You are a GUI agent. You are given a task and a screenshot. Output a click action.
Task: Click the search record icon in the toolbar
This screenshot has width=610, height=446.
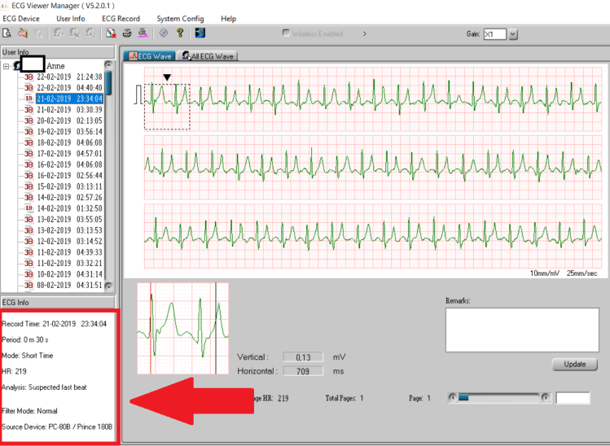(x=7, y=33)
